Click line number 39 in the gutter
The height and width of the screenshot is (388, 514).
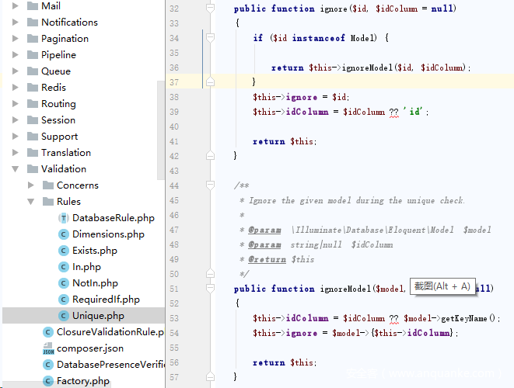174,112
